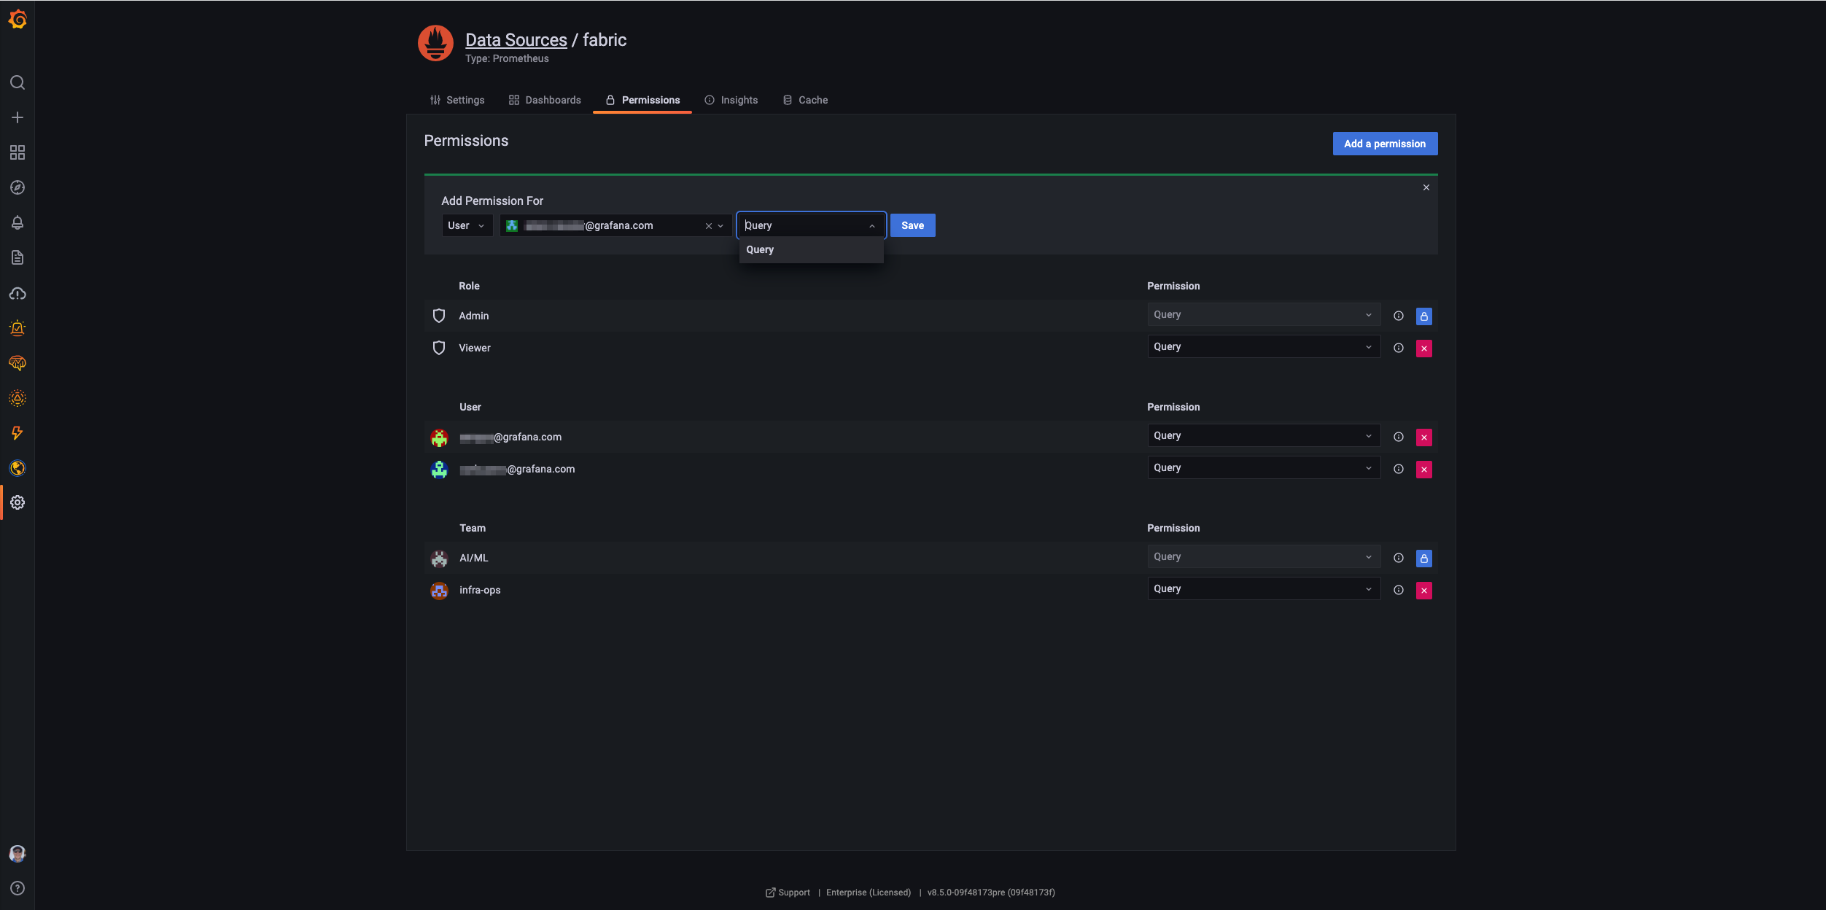Expand Viewer permission Query dropdown
The width and height of the screenshot is (1826, 910).
point(1263,346)
